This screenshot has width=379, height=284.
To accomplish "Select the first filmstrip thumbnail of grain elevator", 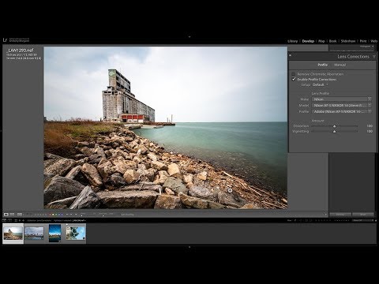I will point(13,234).
